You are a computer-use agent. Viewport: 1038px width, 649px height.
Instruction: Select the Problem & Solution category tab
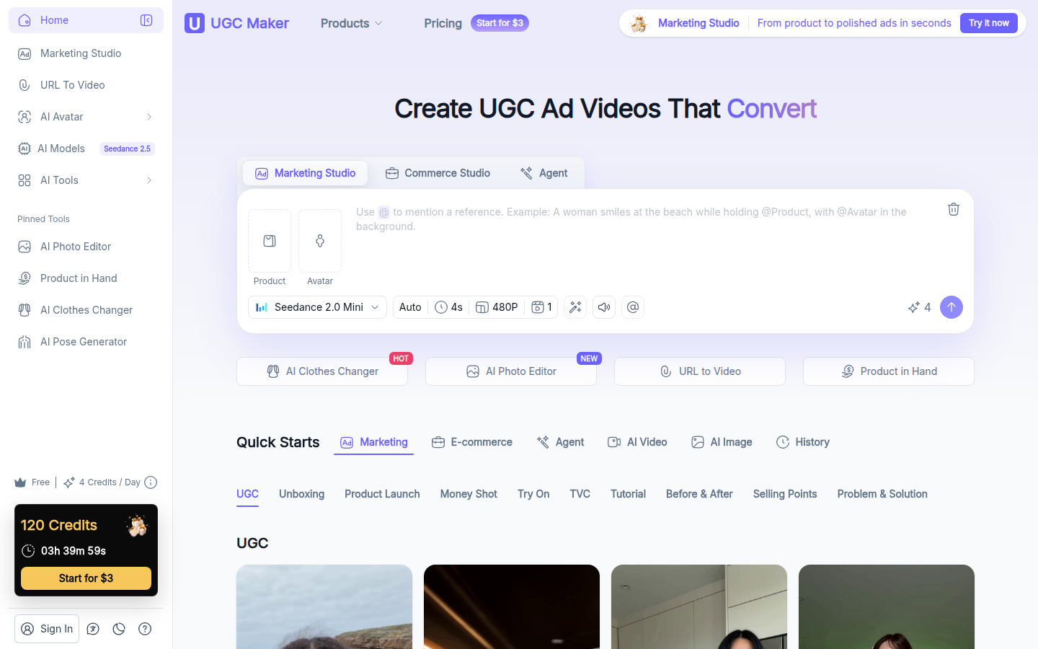coord(882,494)
